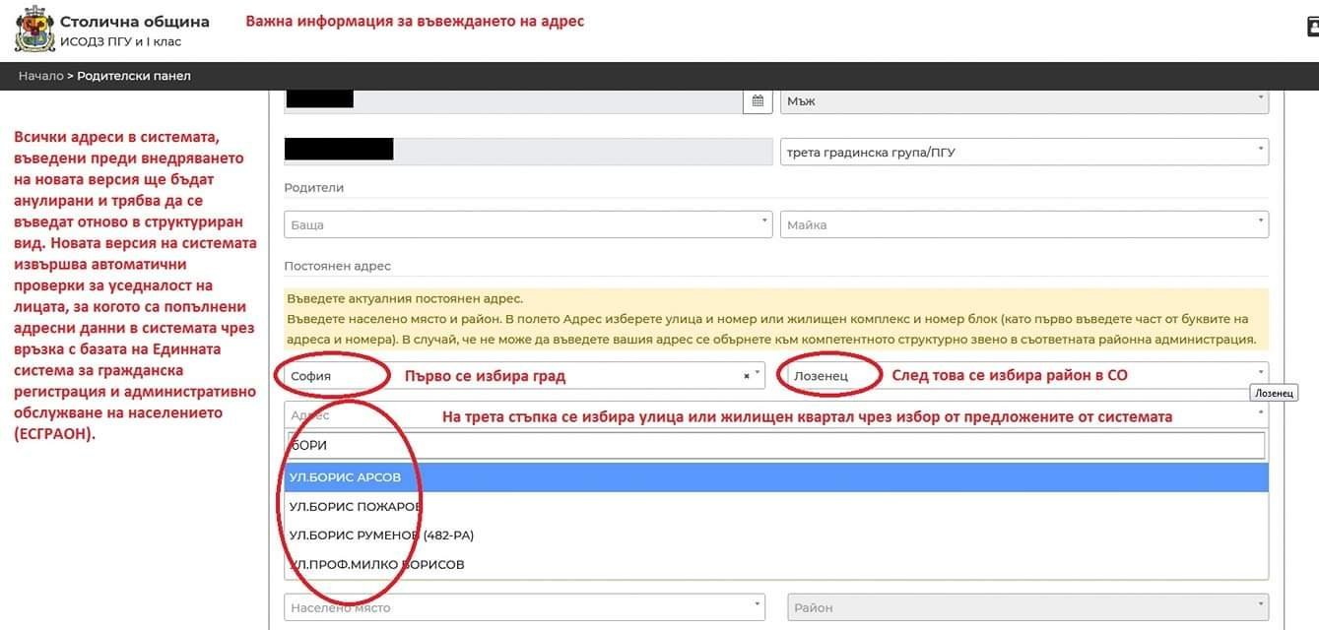Expand the Лозенец district dropdown
Screen dimensions: 1319x630
pyautogui.click(x=1023, y=375)
